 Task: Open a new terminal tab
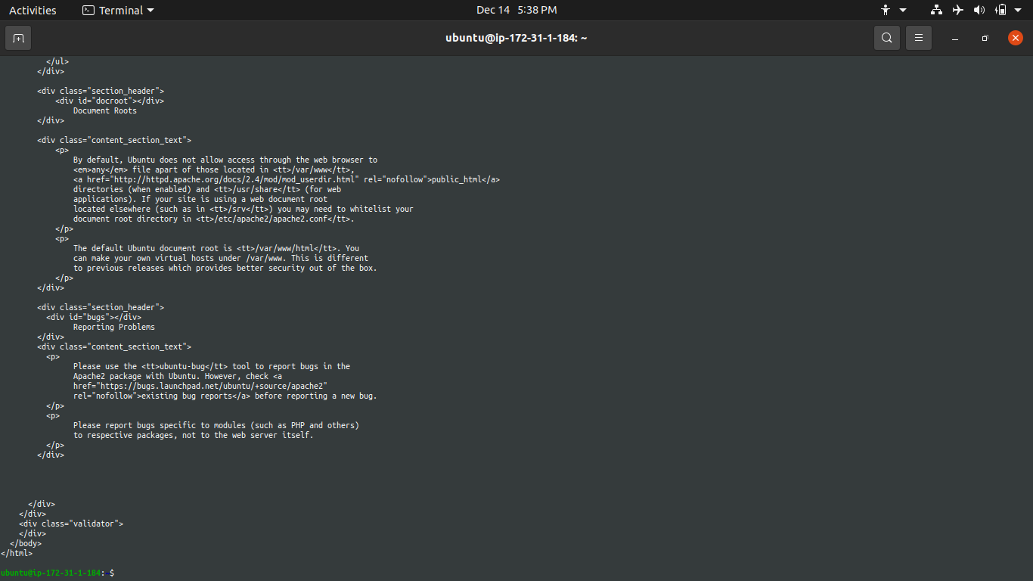18,37
